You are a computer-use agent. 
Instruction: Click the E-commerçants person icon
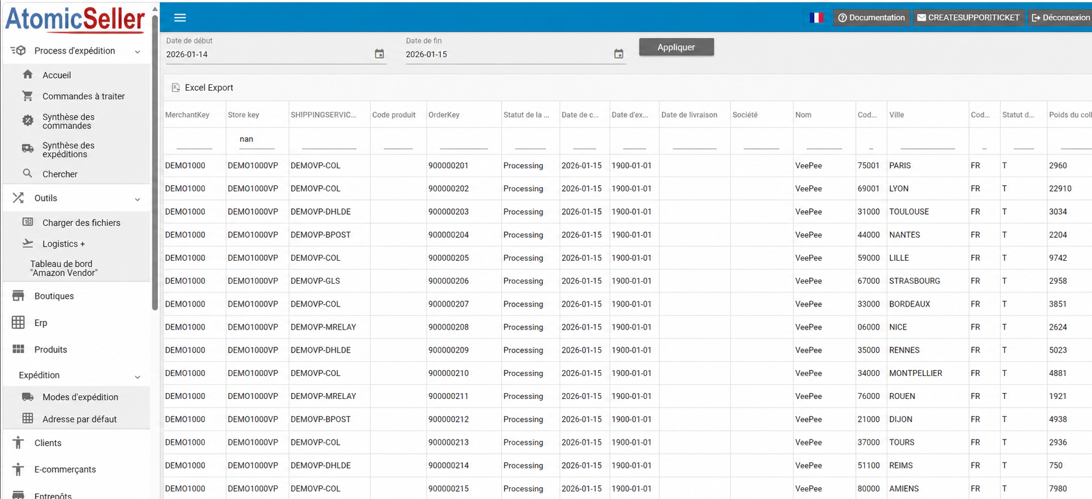point(18,469)
